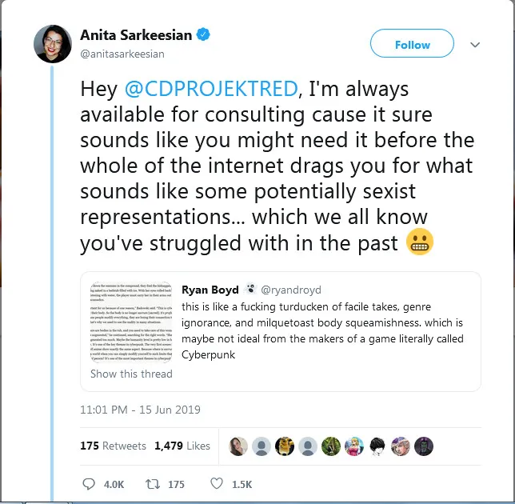Click the blue verified badge
This screenshot has height=504, width=515.
click(205, 34)
